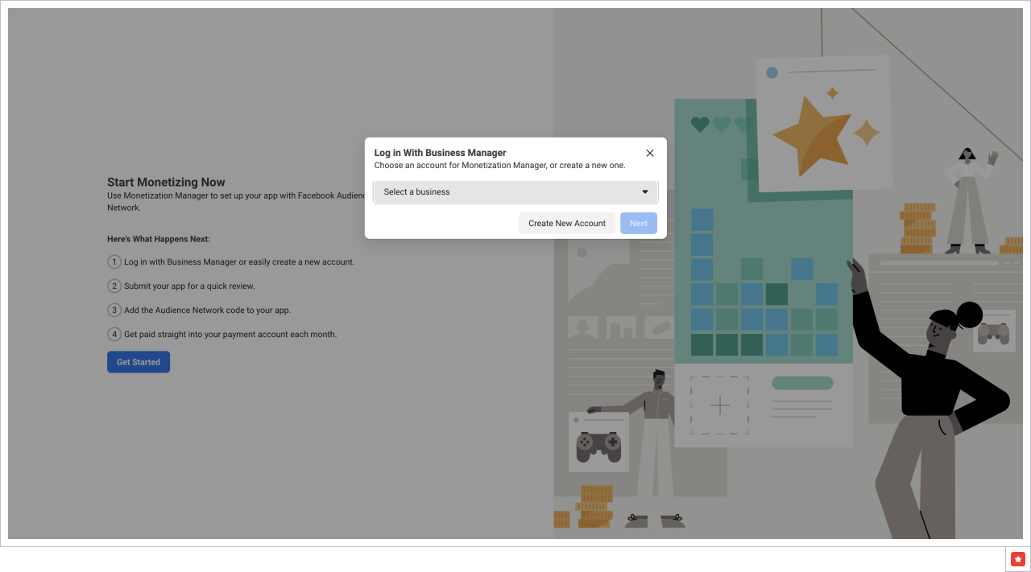Click the Log in With Business Manager title
This screenshot has width=1031, height=572.
440,153
